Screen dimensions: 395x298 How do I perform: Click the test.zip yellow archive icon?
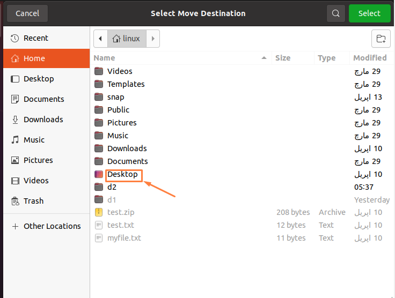(x=99, y=212)
